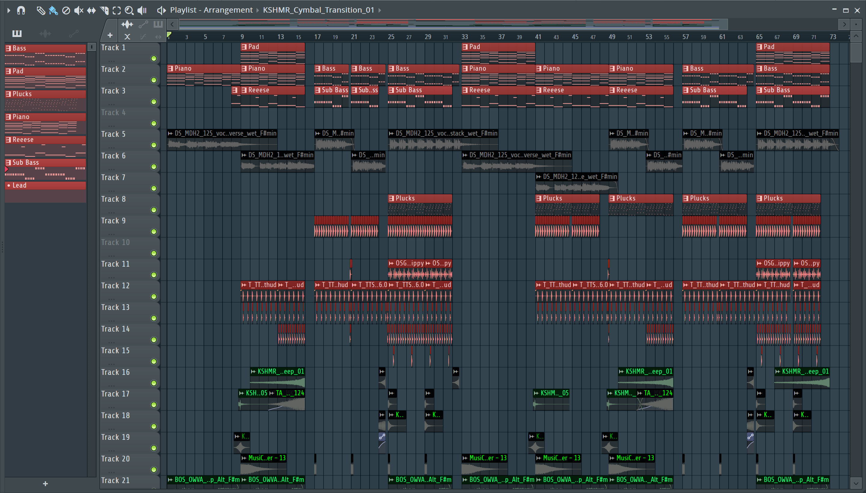Toggle Track 8 mute LED
This screenshot has width=866, height=493.
154,210
